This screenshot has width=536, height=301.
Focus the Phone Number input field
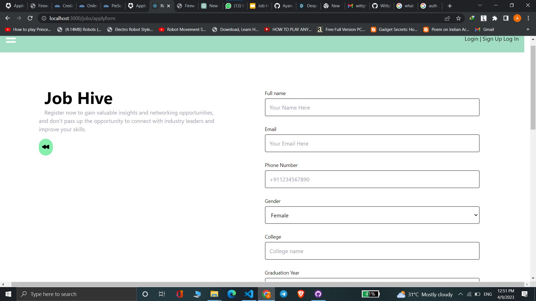pos(372,179)
